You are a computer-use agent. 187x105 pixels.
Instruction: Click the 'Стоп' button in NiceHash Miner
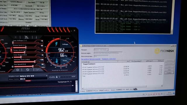pyautogui.click(x=169, y=70)
